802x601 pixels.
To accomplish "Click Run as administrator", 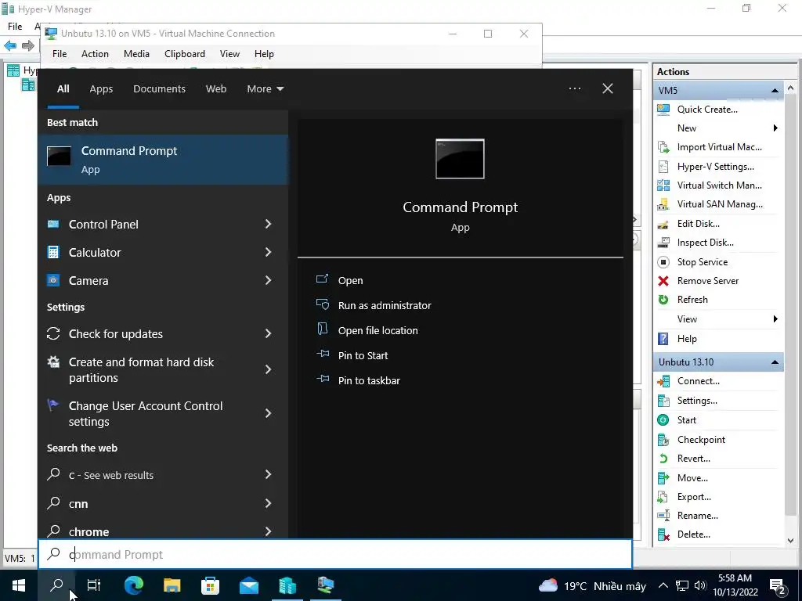I will 384,306.
